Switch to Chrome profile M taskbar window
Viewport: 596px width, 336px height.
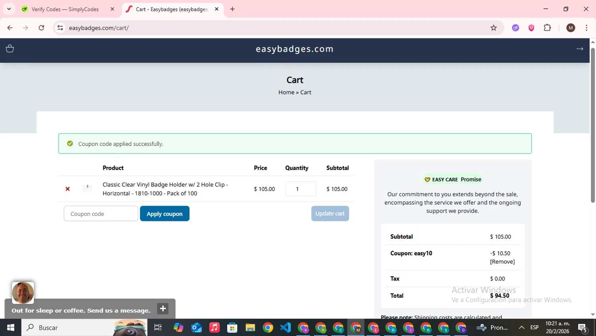[356, 328]
